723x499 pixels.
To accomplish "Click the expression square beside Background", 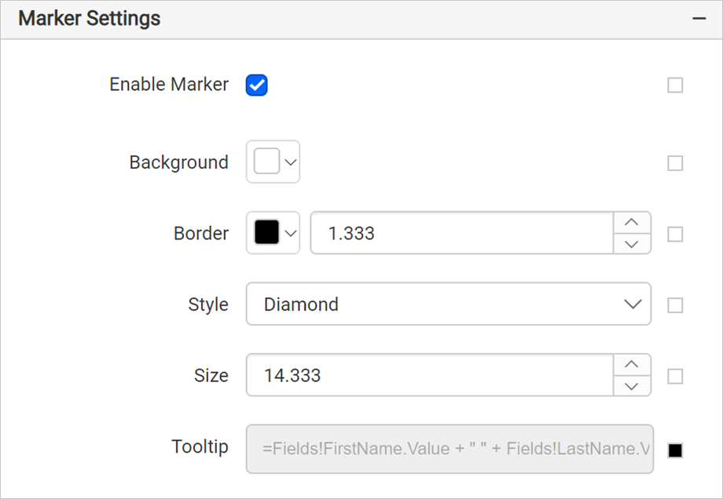I will click(x=675, y=163).
